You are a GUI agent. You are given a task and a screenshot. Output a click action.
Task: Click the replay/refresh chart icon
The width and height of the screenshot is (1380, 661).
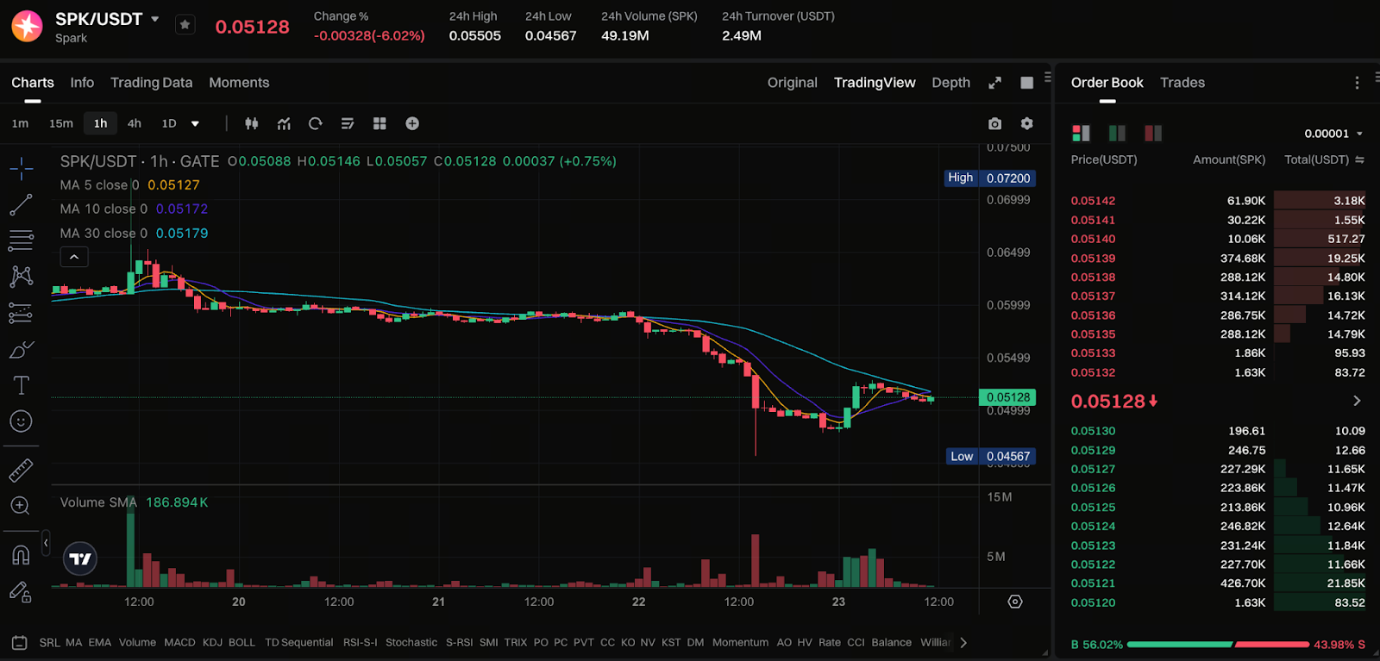click(x=316, y=123)
